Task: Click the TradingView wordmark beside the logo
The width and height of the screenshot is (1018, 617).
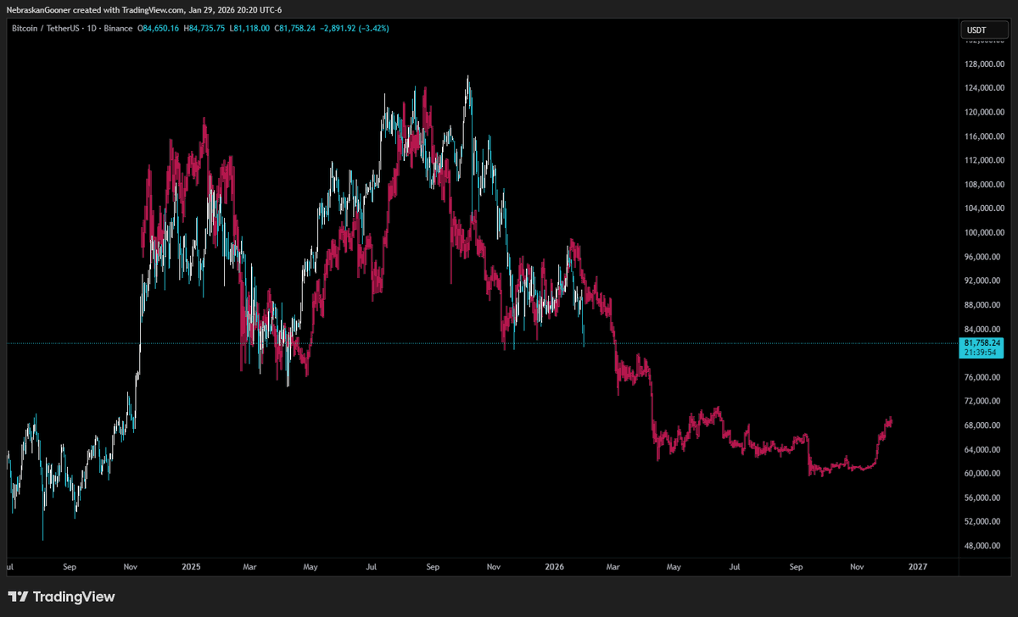Action: (73, 597)
